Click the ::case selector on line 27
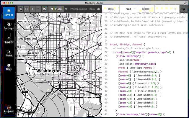 144,52
